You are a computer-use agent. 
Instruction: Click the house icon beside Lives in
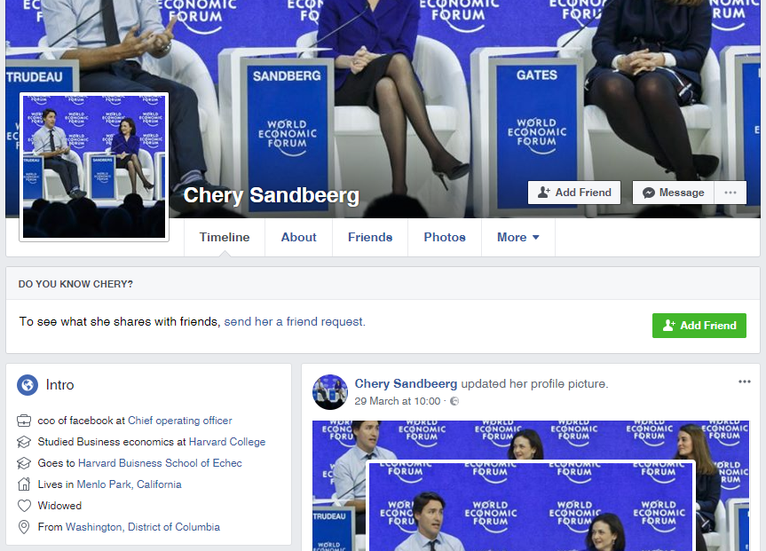(x=24, y=484)
